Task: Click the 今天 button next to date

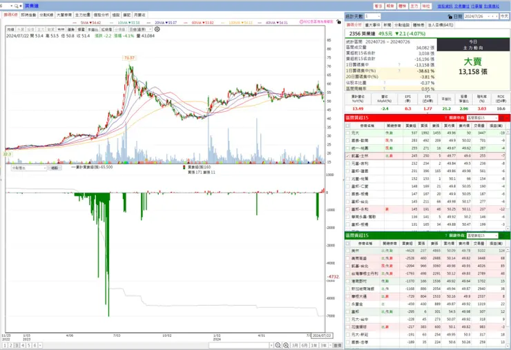Action: click(505, 17)
